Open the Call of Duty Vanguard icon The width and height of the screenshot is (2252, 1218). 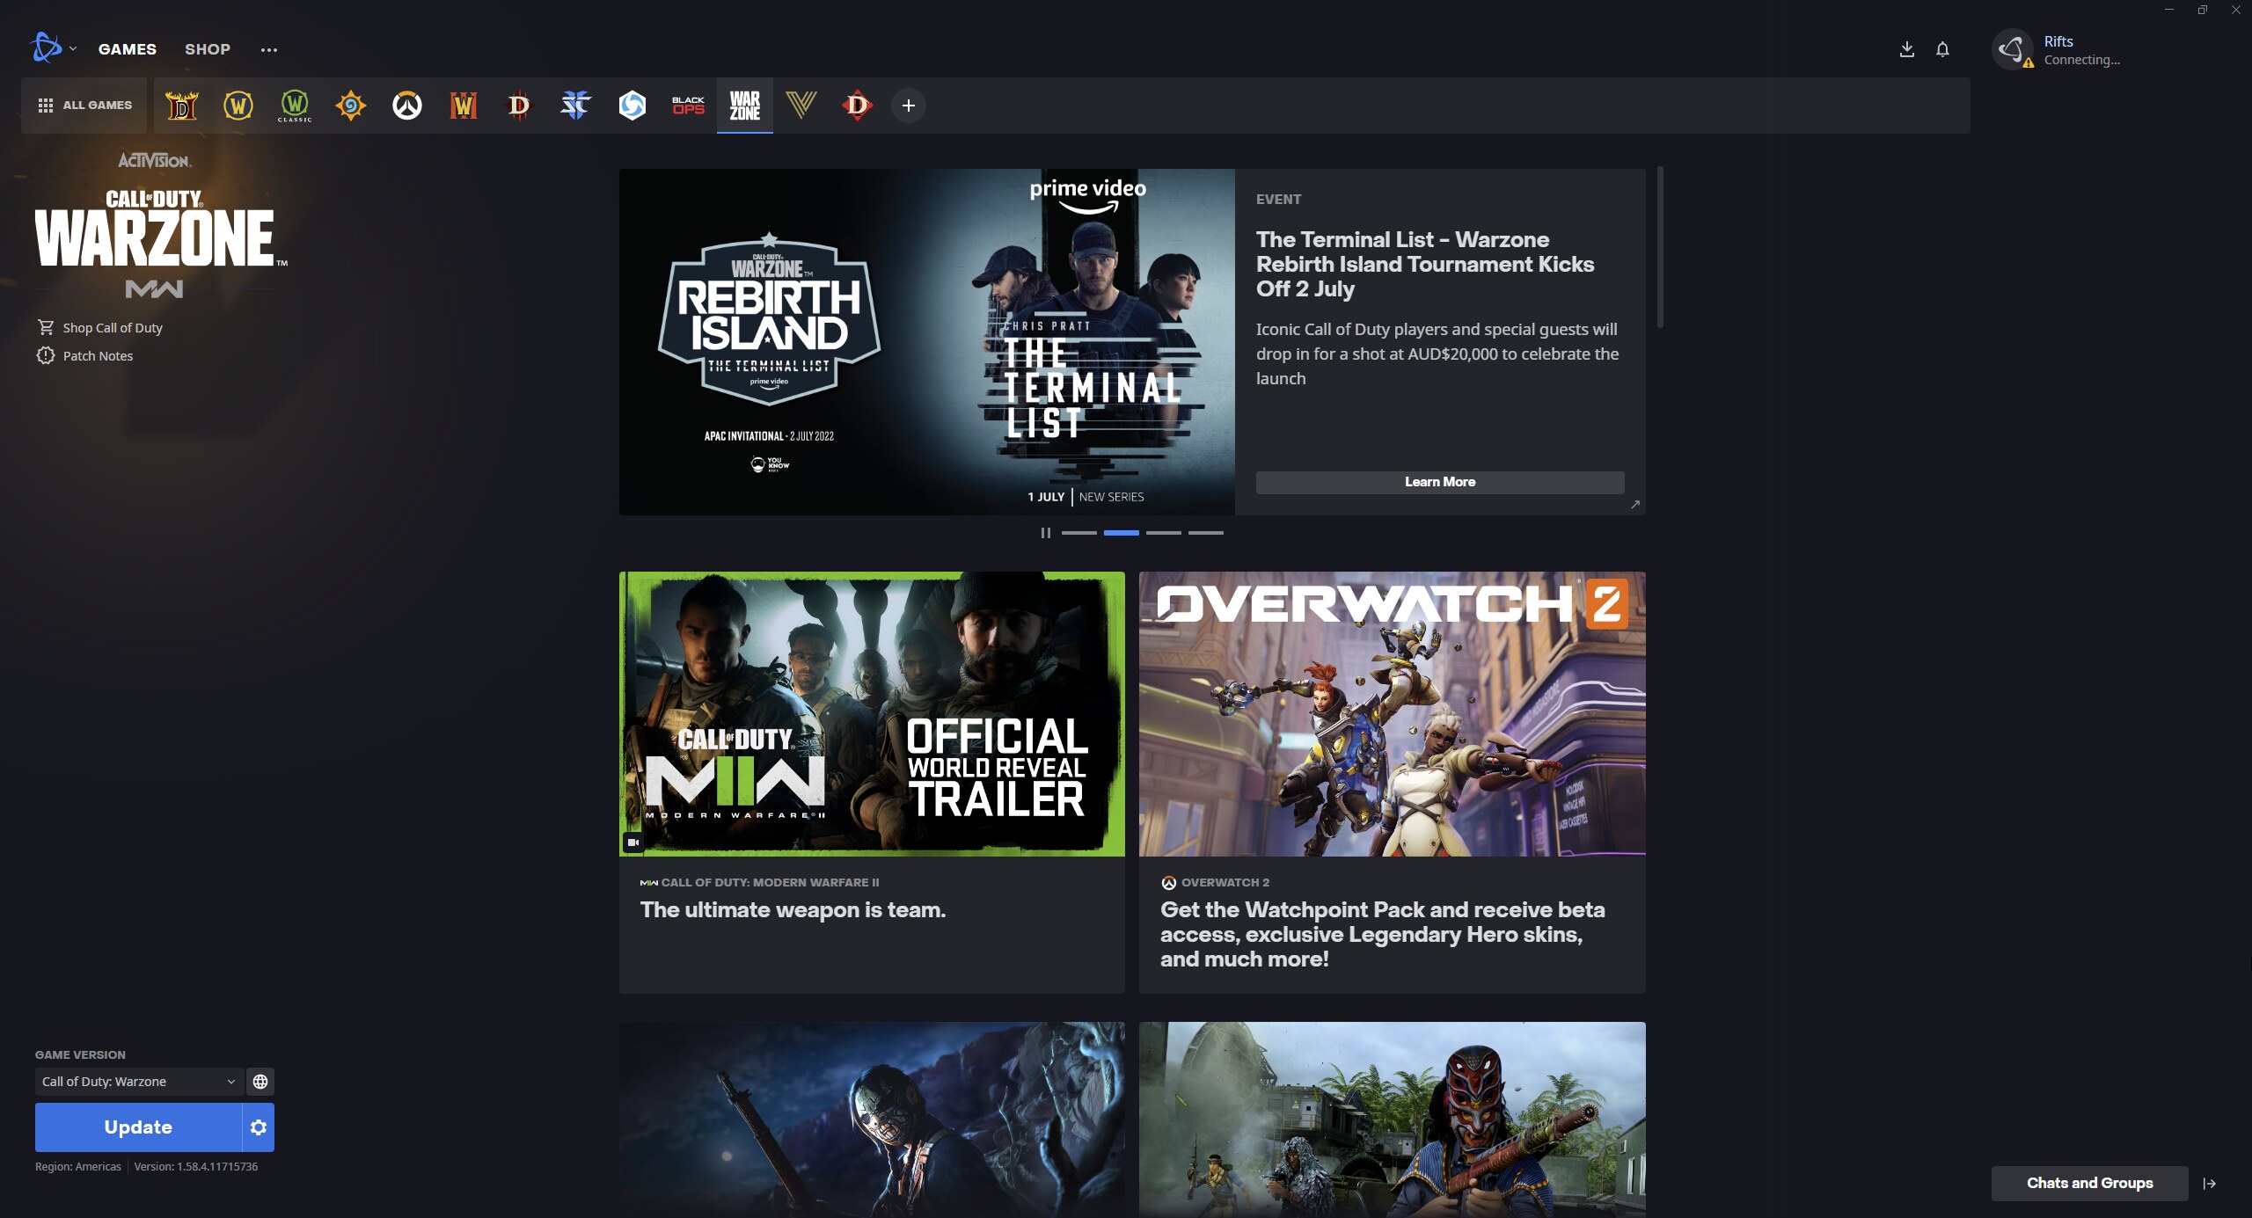801,106
